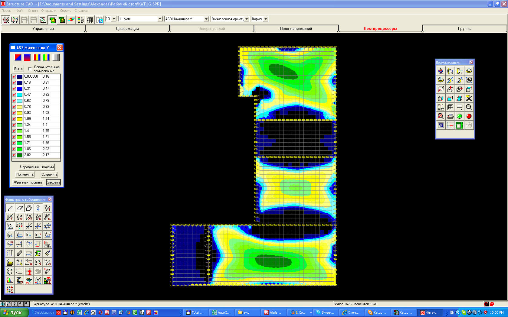Click the scissors cut-fragment icon in Визуализация

click(x=469, y=98)
